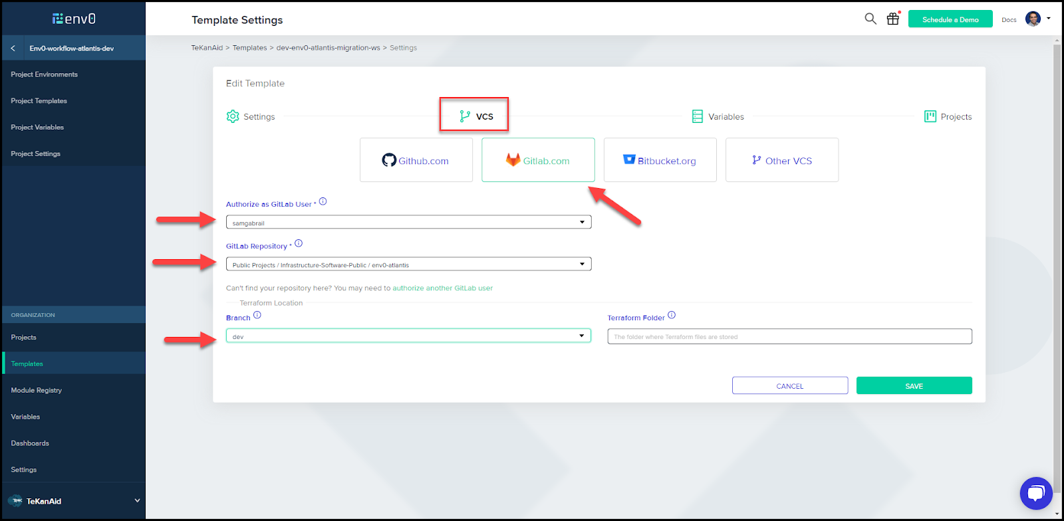Click the VCS branch step icon
1064x521 pixels.
coord(465,116)
